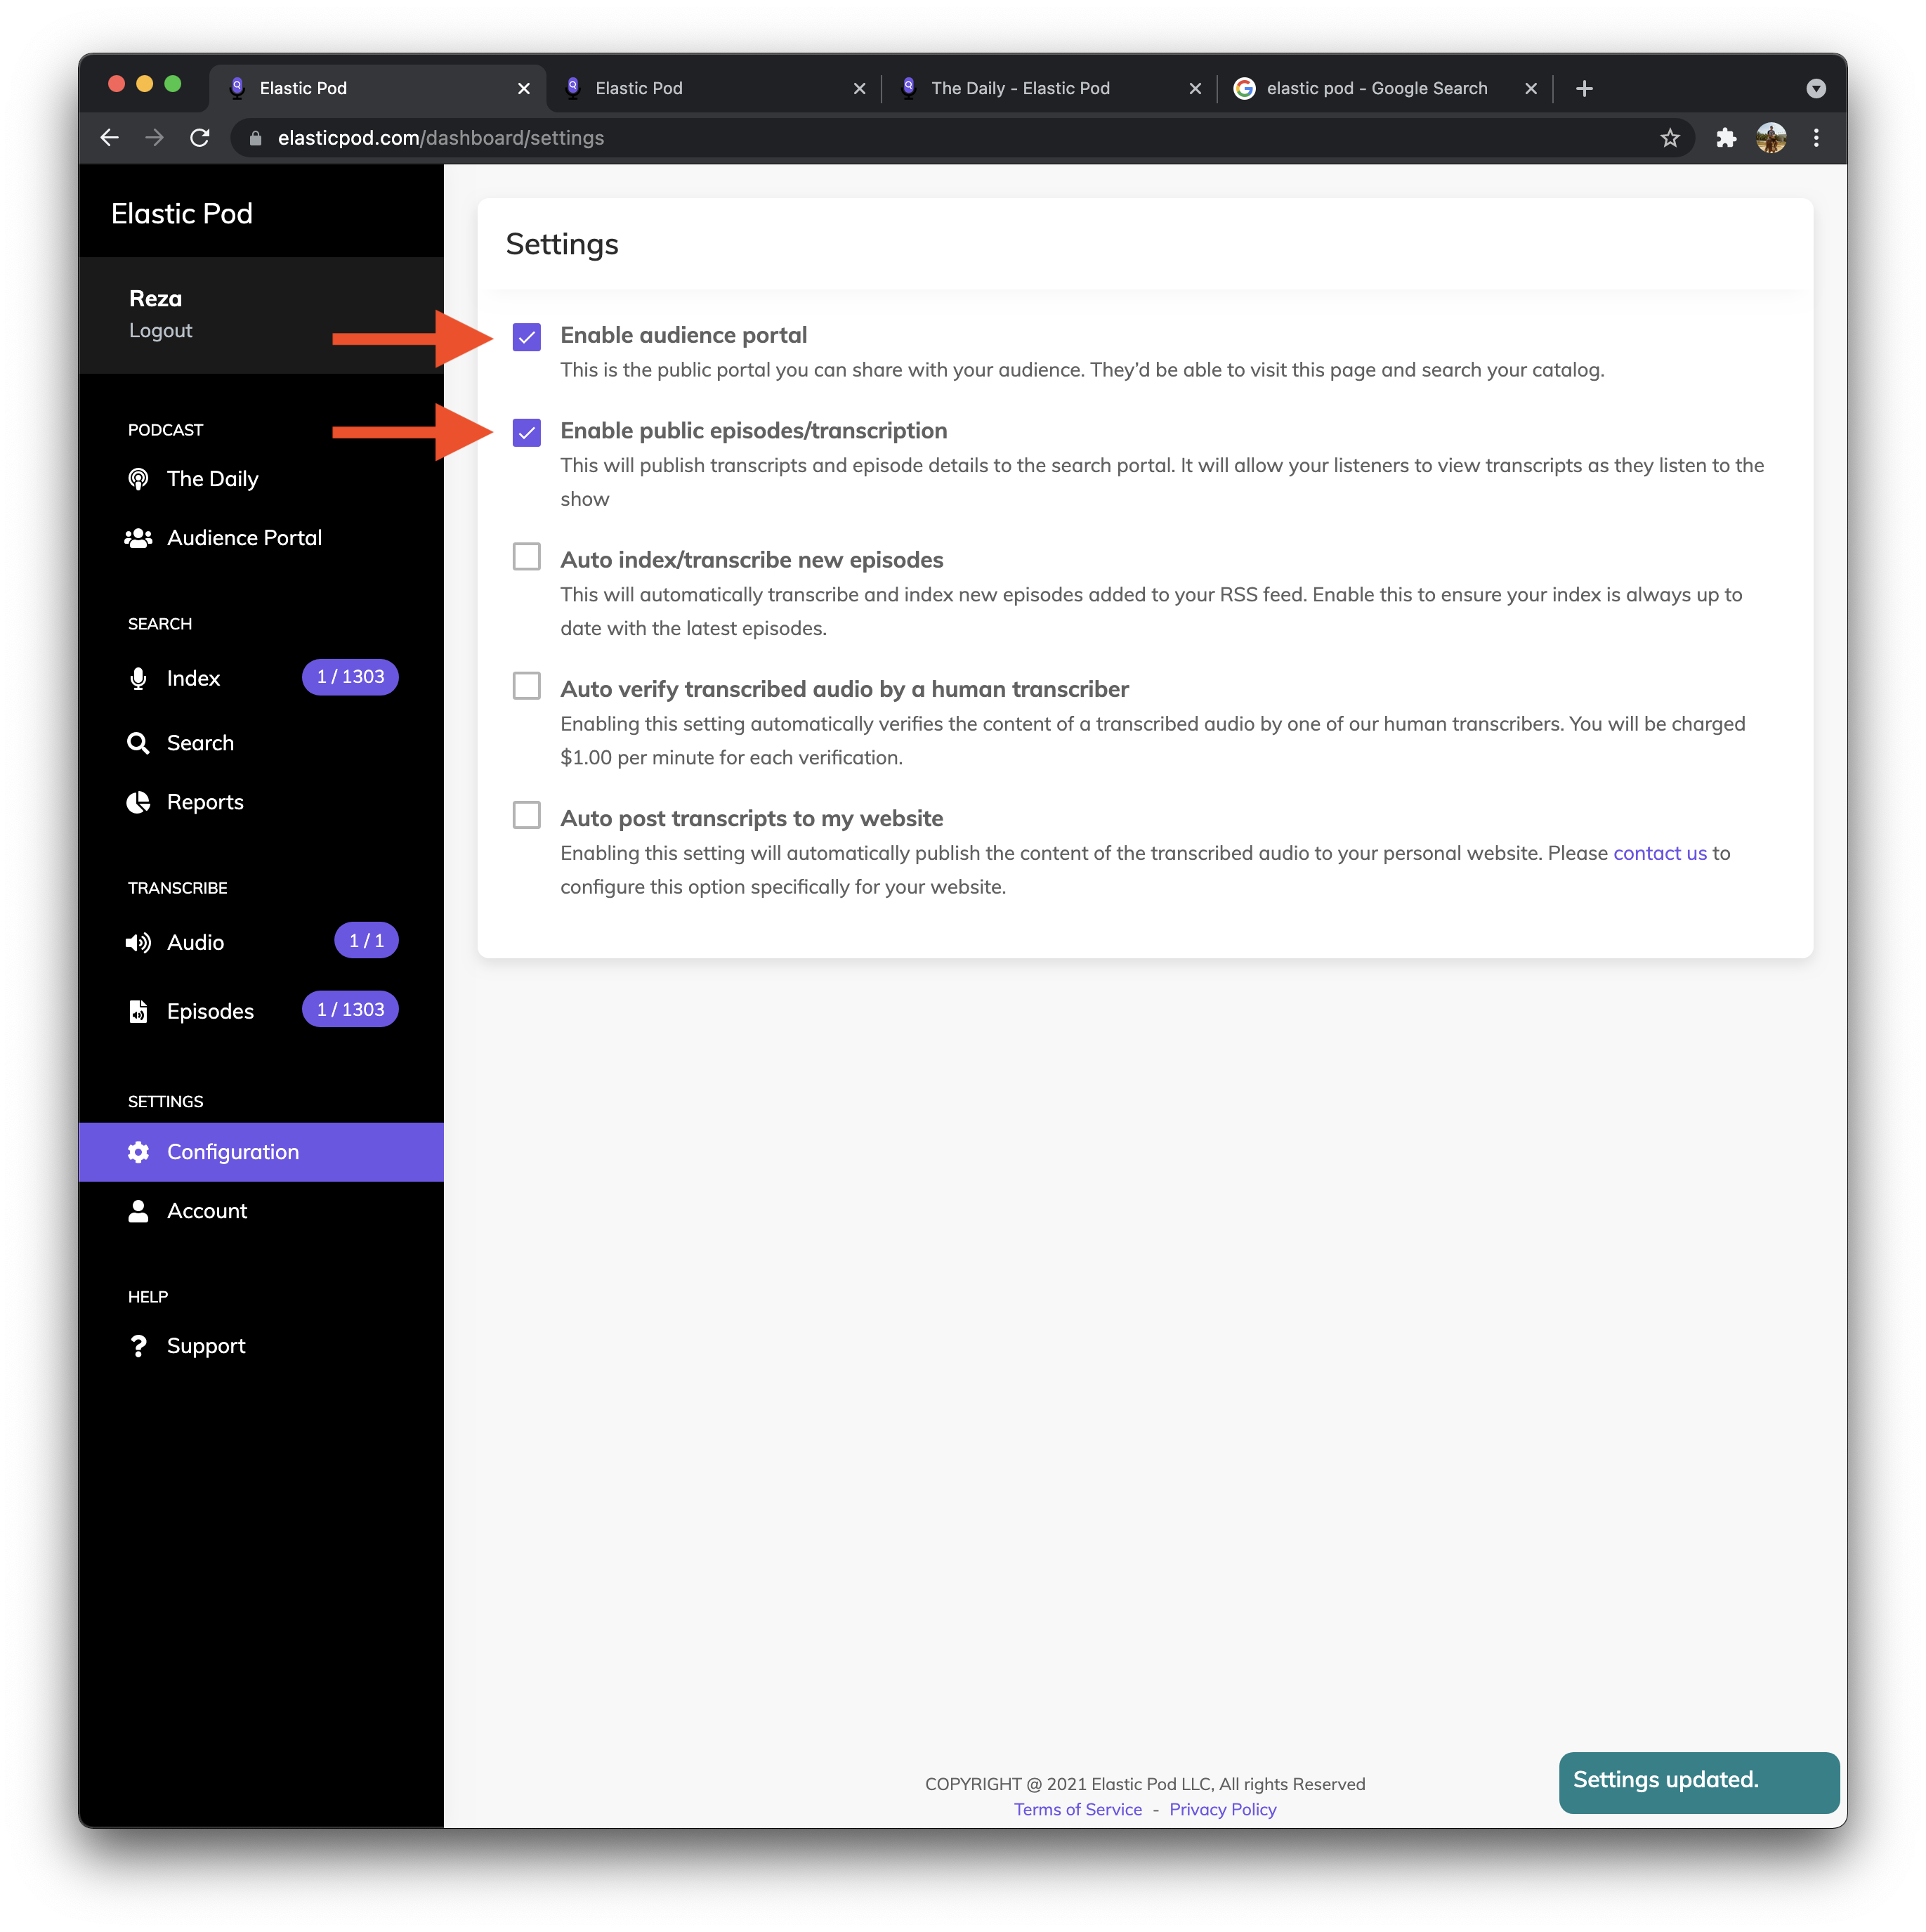1926x1932 pixels.
Task: Click the browser forward arrow
Action: pyautogui.click(x=154, y=138)
